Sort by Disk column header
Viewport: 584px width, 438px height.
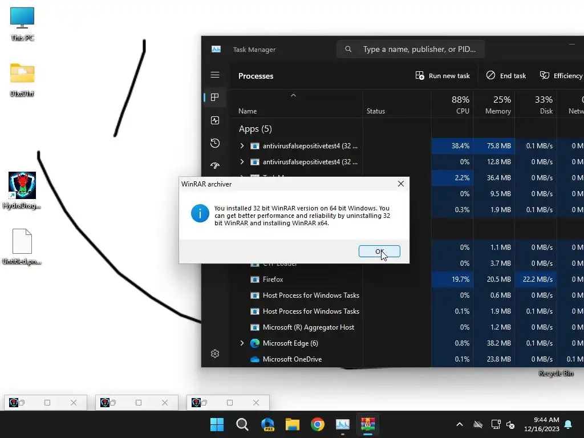click(536, 105)
